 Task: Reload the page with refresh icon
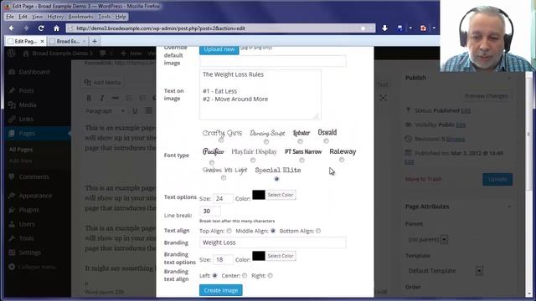click(x=41, y=28)
